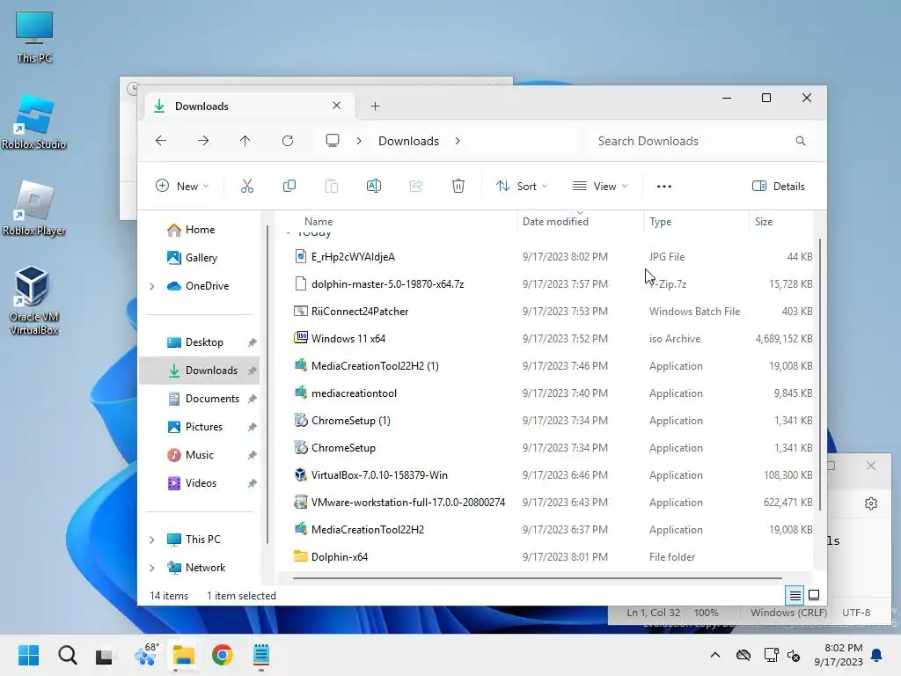Click the Delete trash can icon
This screenshot has height=676, width=901.
(x=458, y=187)
